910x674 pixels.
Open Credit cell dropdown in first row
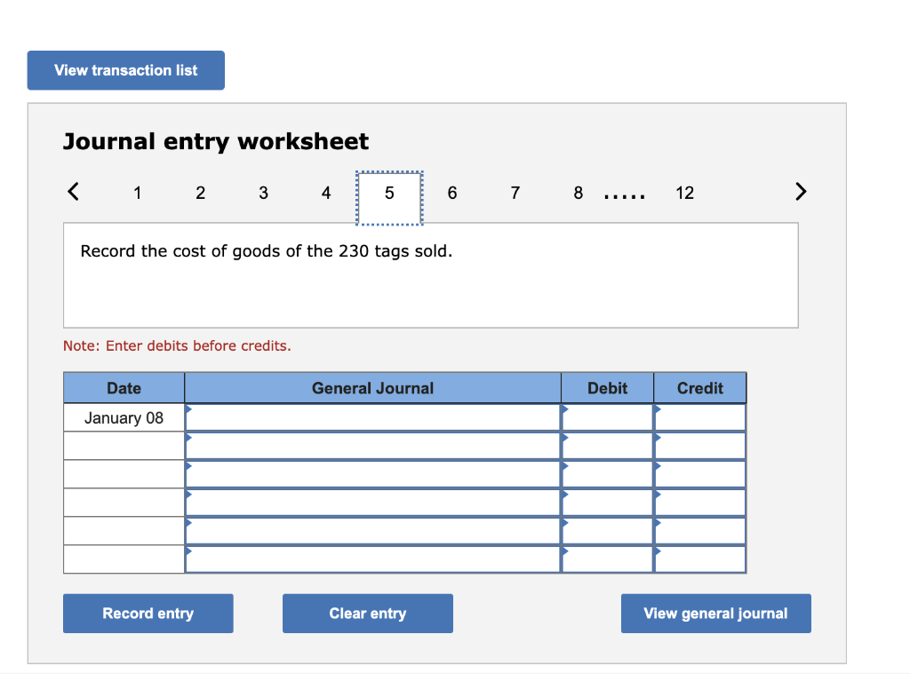(x=659, y=410)
